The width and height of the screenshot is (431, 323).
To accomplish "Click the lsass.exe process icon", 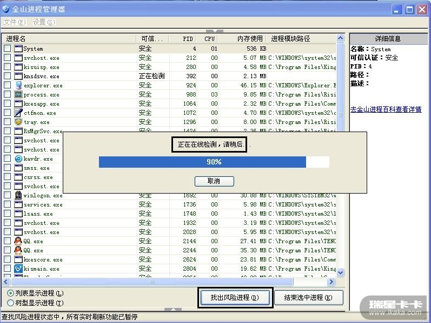I will pyautogui.click(x=18, y=214).
